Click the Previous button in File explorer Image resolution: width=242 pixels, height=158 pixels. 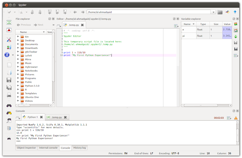24,25
